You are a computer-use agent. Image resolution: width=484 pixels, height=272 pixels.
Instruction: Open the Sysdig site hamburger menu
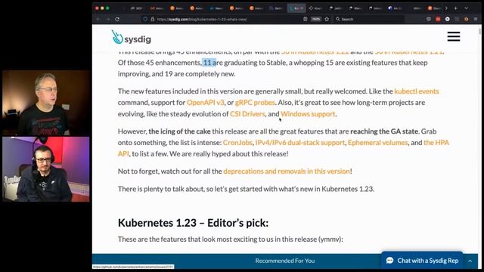pos(454,36)
